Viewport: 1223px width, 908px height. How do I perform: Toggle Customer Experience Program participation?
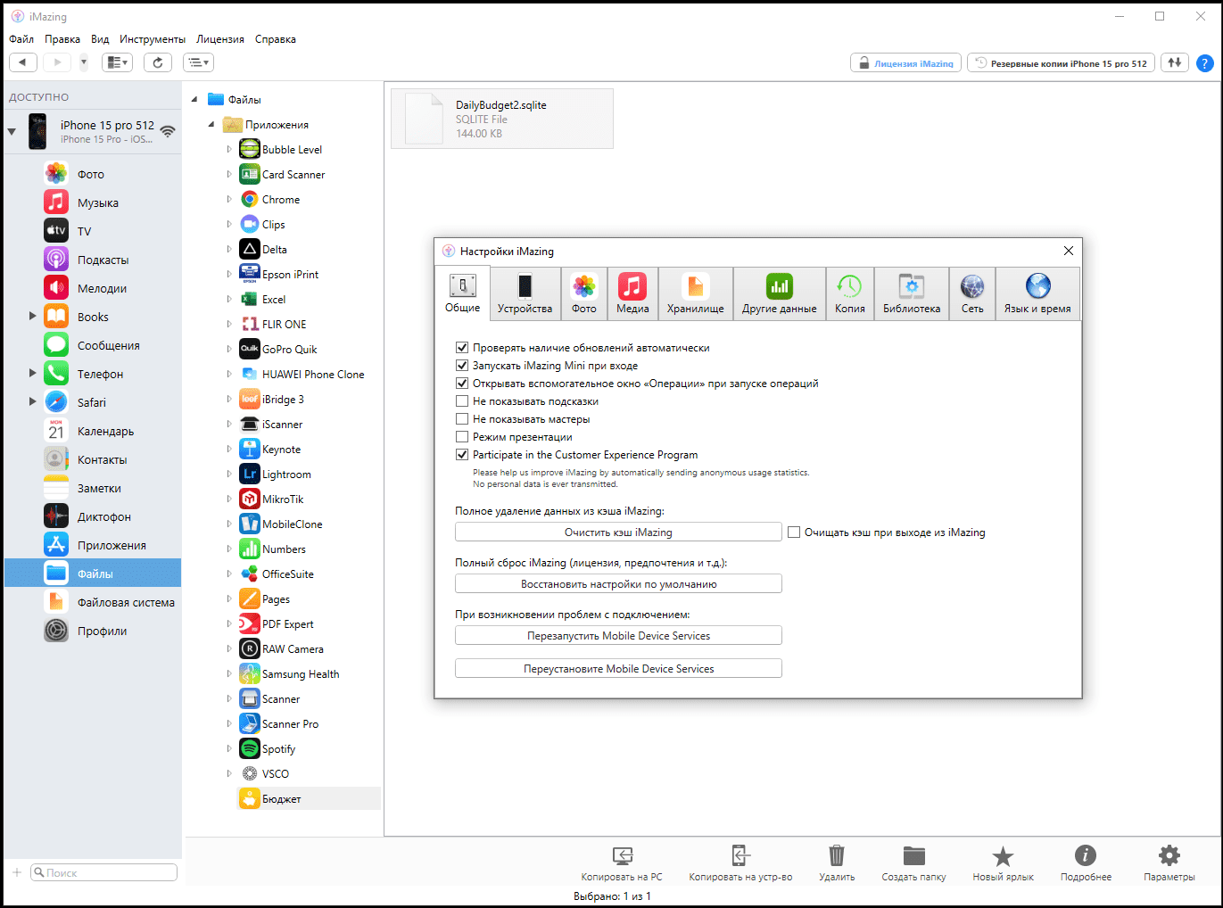pyautogui.click(x=462, y=455)
